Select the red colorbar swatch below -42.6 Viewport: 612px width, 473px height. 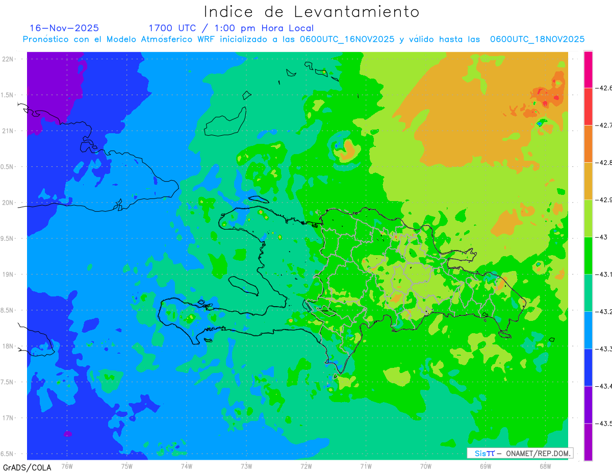tap(588, 106)
